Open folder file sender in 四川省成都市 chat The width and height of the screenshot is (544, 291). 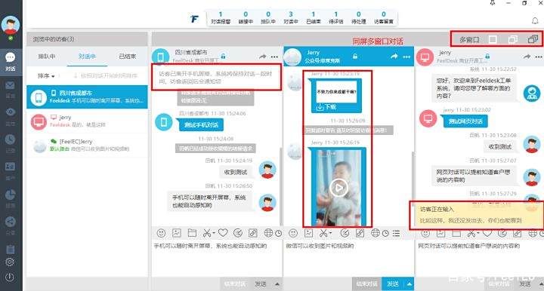click(192, 233)
